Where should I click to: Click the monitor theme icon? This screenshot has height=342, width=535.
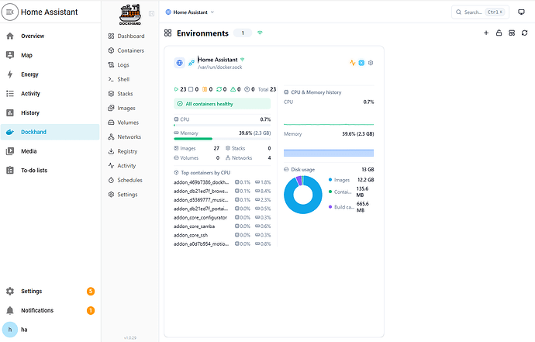pyautogui.click(x=521, y=12)
